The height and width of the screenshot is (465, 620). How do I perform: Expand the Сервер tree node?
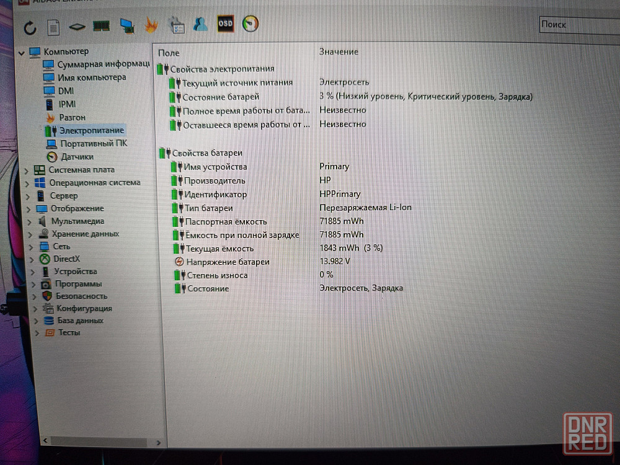click(x=28, y=197)
